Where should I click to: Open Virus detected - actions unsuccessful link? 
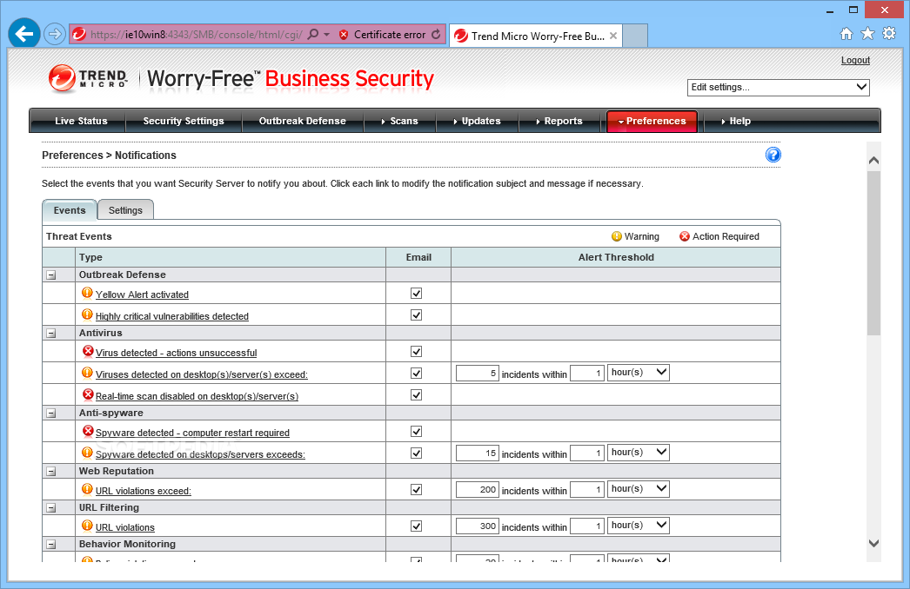177,353
